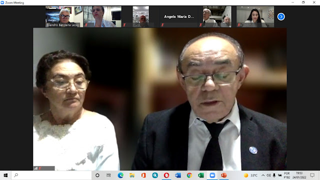
Task: Click muted mic icon on red-glasses man tile
Action: point(124,25)
